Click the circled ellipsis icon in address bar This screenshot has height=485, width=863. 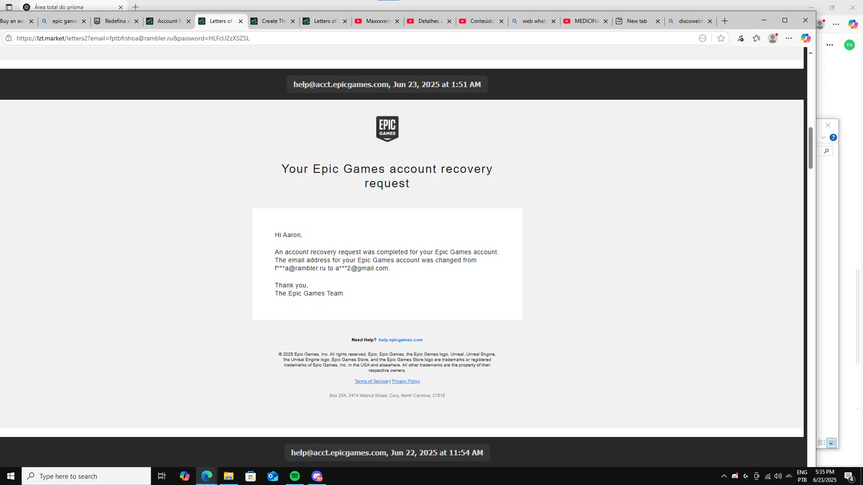pos(703,39)
